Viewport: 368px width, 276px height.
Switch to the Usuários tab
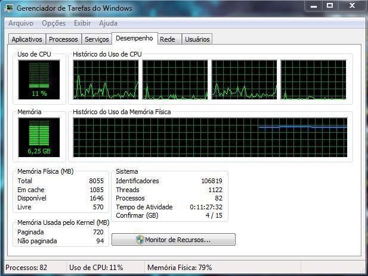197,39
